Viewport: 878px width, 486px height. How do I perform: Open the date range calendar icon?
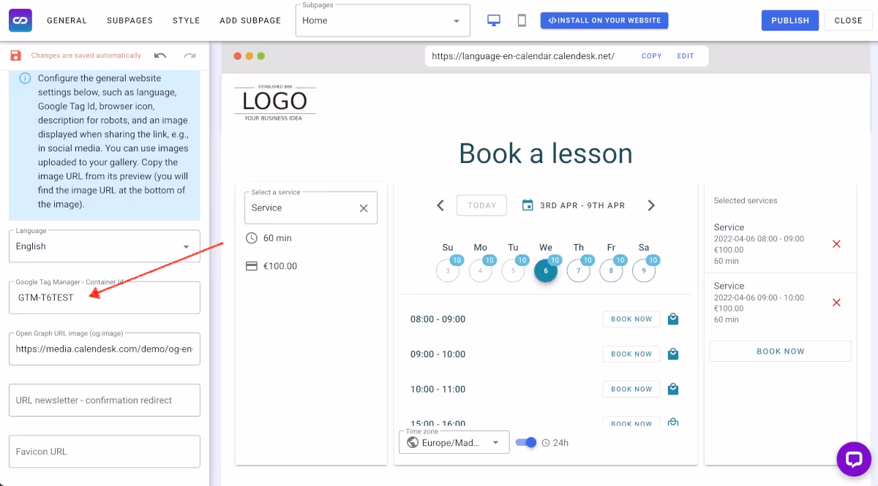[528, 205]
